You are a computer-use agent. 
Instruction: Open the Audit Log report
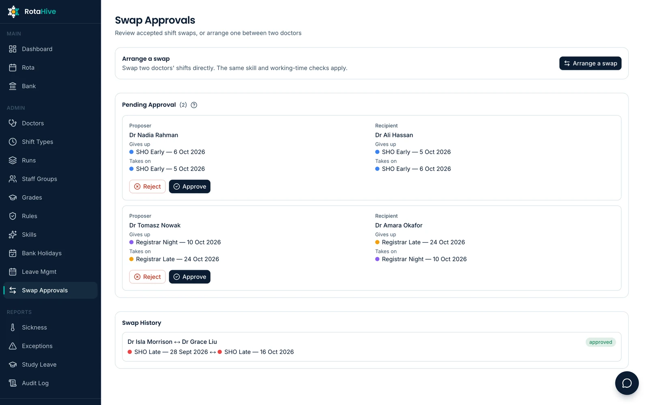point(50,383)
